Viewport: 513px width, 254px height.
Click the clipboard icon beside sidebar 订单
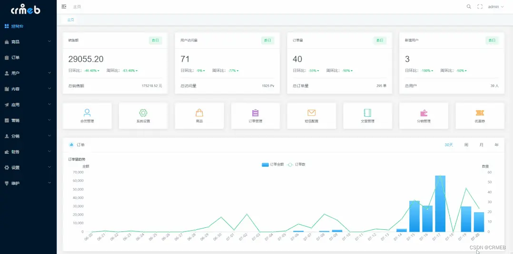[x=7, y=57]
